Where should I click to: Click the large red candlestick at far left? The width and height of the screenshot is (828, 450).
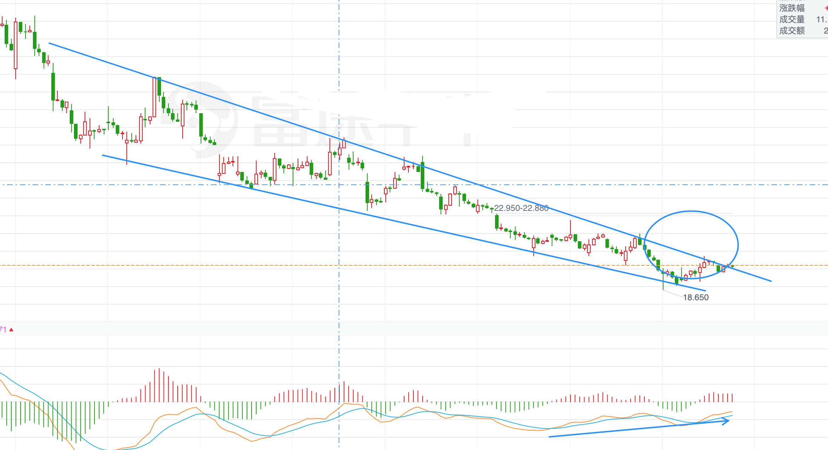click(x=16, y=45)
